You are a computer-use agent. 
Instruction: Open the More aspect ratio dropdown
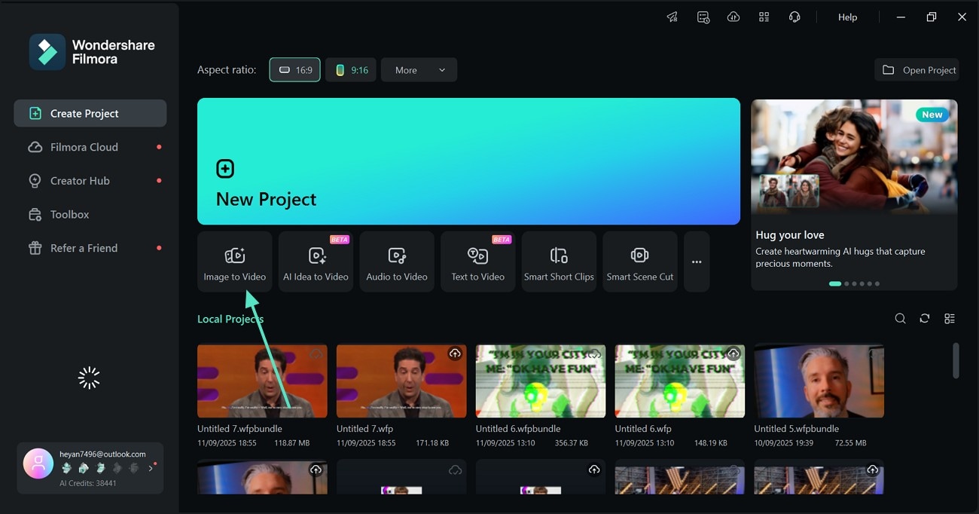(419, 69)
